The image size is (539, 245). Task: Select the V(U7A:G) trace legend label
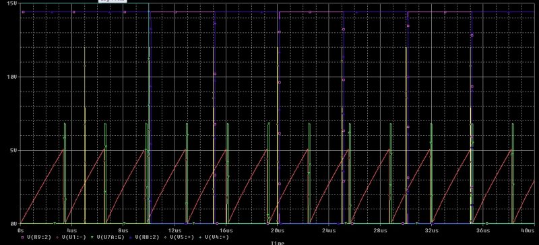click(x=110, y=237)
